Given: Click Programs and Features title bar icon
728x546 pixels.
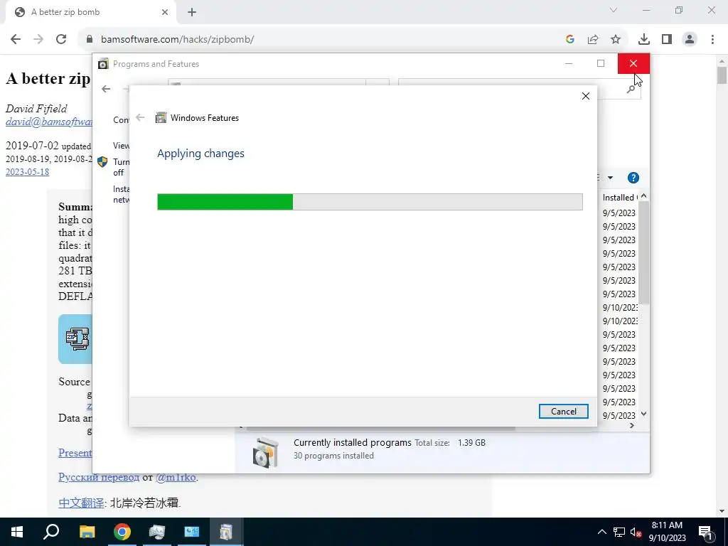Looking at the screenshot, I should pyautogui.click(x=103, y=63).
